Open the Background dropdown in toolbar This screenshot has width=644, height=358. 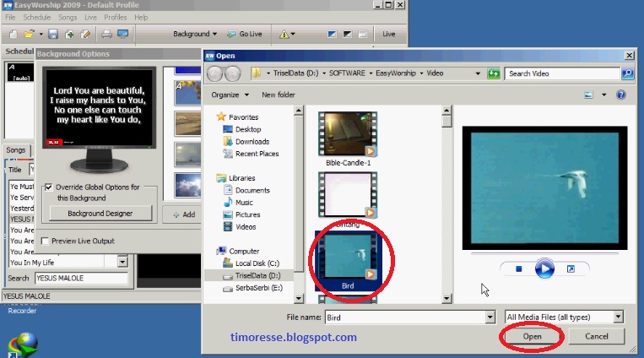click(195, 34)
